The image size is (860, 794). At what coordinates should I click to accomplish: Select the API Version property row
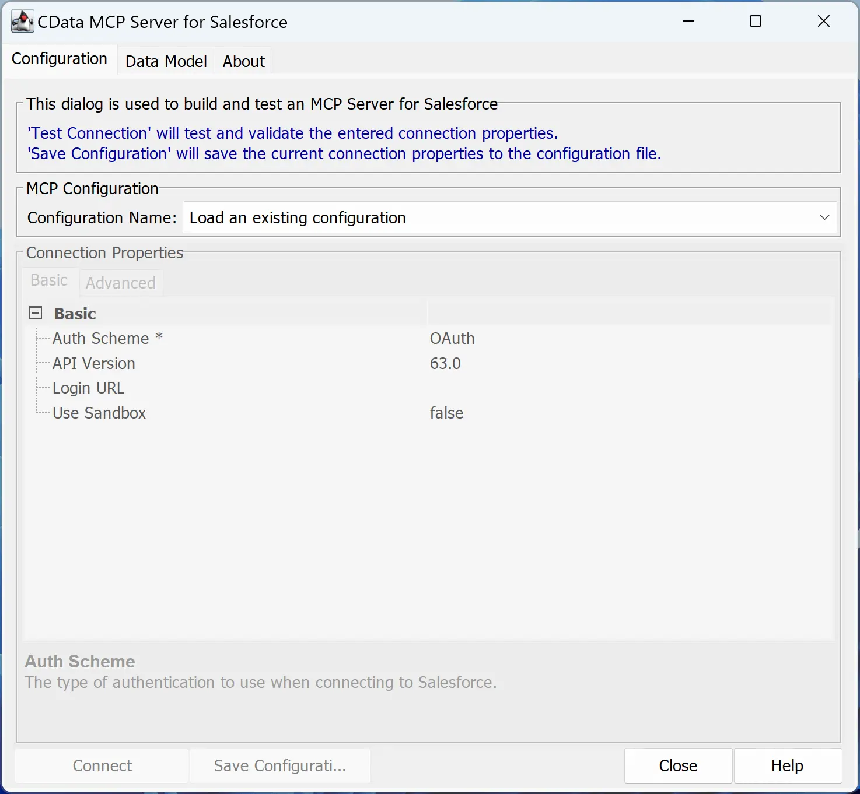pos(94,363)
